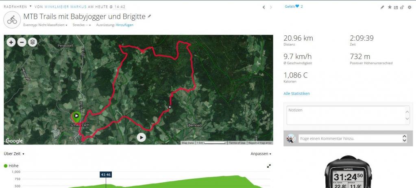Toggle the privacy lock icon
Viewport: 416px width, 188px height.
tap(402, 7)
